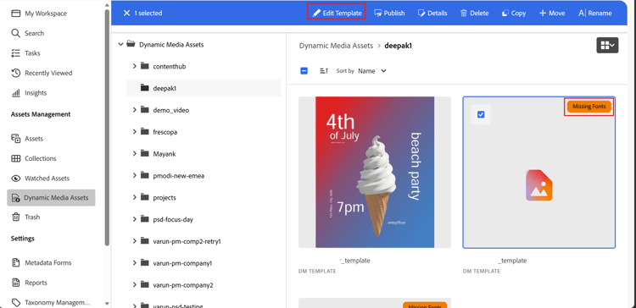636x308 pixels.
Task: Rename the selected template
Action: (x=595, y=13)
